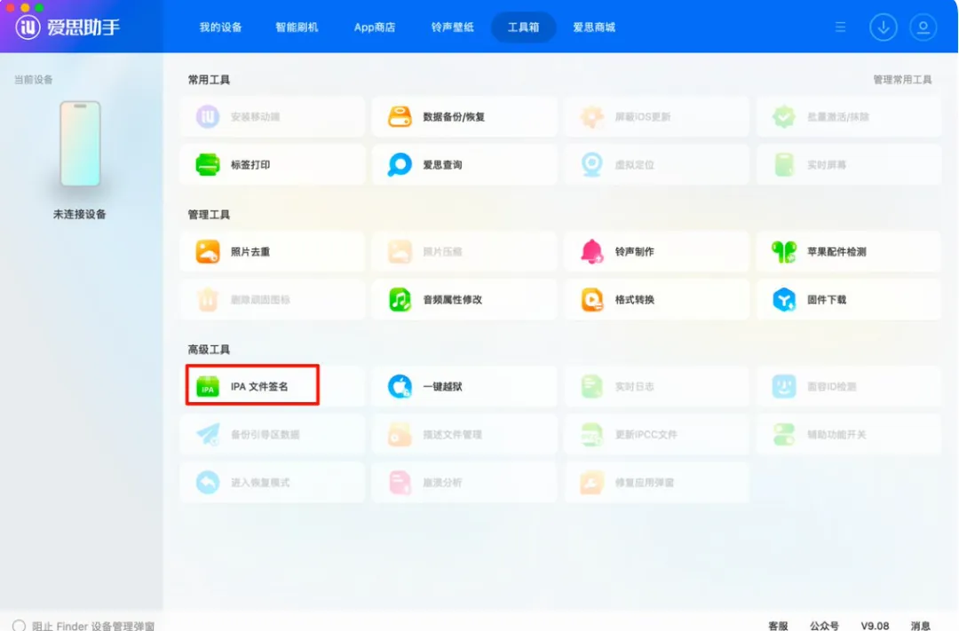959x631 pixels.
Task: Open the 批量激活/抹除 tool
Action: (x=849, y=117)
